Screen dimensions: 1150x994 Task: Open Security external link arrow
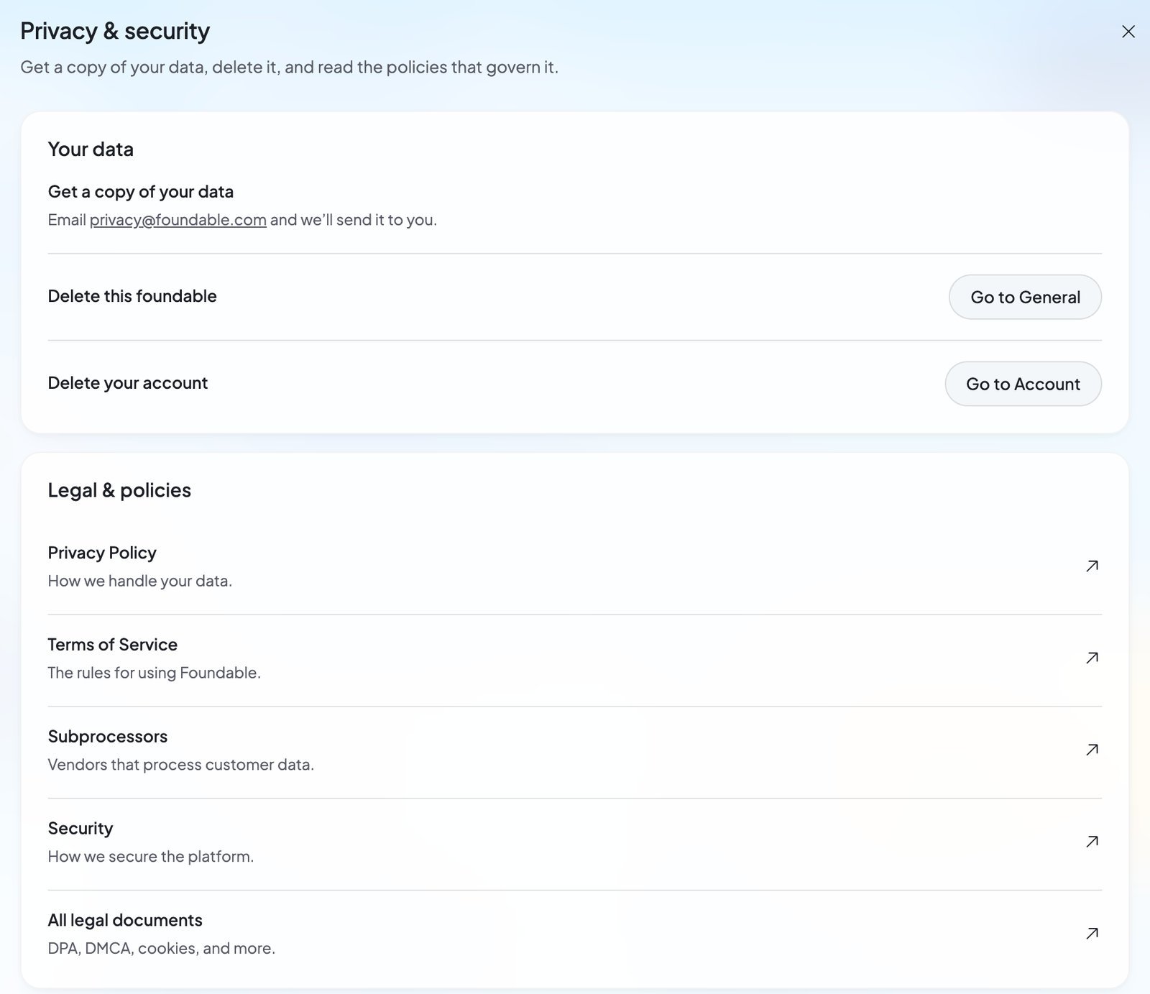[1092, 842]
